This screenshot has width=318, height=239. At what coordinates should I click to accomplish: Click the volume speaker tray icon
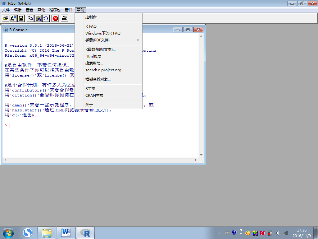(x=278, y=233)
